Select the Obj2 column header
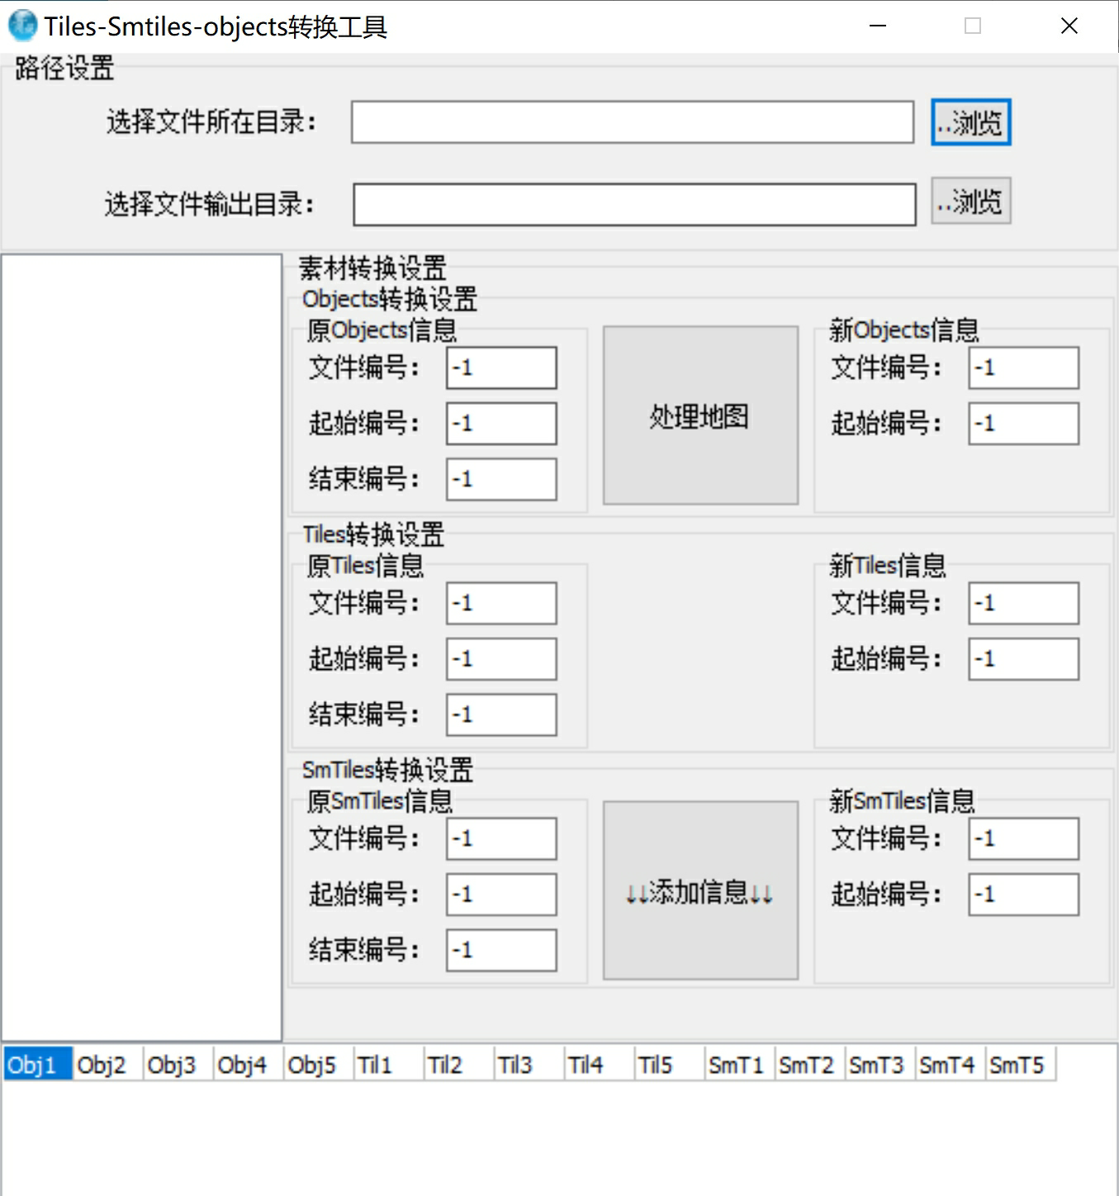 coord(108,1064)
